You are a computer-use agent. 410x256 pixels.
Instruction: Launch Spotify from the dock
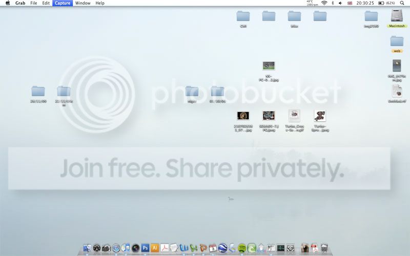242,248
